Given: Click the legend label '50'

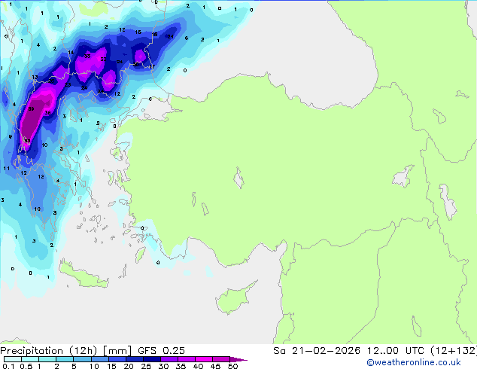Looking at the screenshot, I should click(232, 366).
